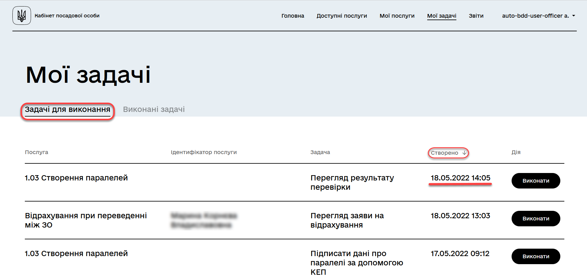Click the Задача column header
Viewport: 587px width, 275px height.
click(320, 152)
